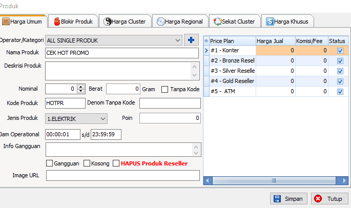Open the Jenis Produk dropdown

[x=103, y=118]
